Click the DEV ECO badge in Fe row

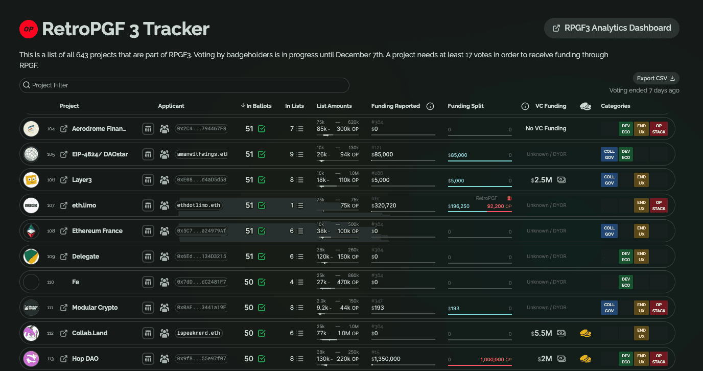[626, 282]
